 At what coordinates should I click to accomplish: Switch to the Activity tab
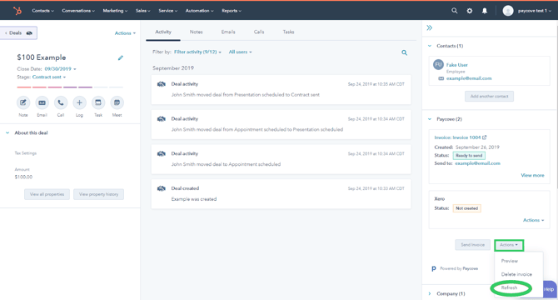[163, 32]
